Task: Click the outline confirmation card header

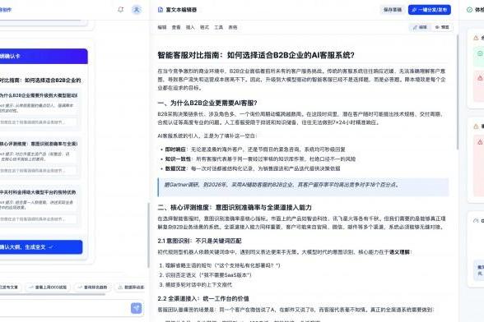Action: pyautogui.click(x=44, y=57)
